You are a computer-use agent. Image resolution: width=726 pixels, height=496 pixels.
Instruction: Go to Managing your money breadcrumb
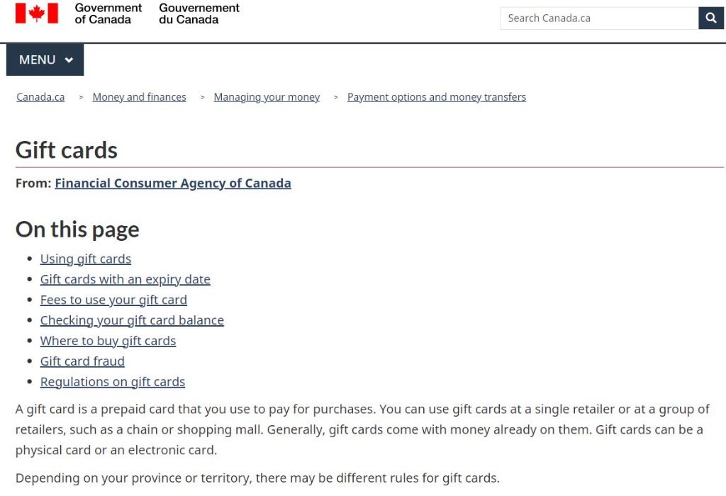click(267, 97)
